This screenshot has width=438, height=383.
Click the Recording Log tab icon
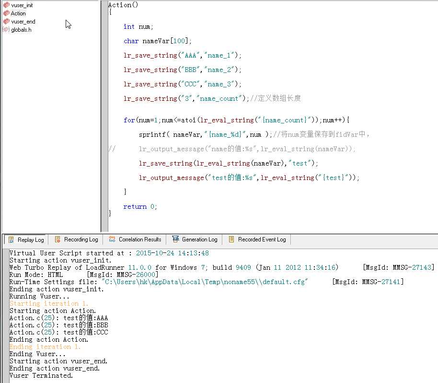tap(58, 239)
